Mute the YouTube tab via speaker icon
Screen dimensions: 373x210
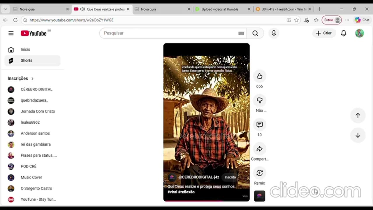click(x=82, y=9)
